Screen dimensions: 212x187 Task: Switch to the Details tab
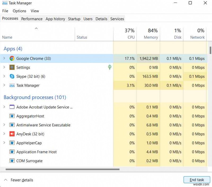click(101, 19)
